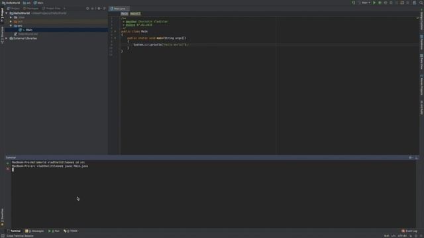Open Search Everywhere magnifier icon
Image resolution: width=424 pixels, height=238 pixels.
[x=421, y=3]
